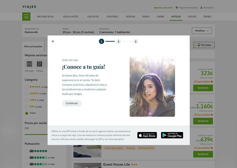Screen dimensions: 237x168
Task: Select the two stars o más category
Action: [x=27, y=107]
